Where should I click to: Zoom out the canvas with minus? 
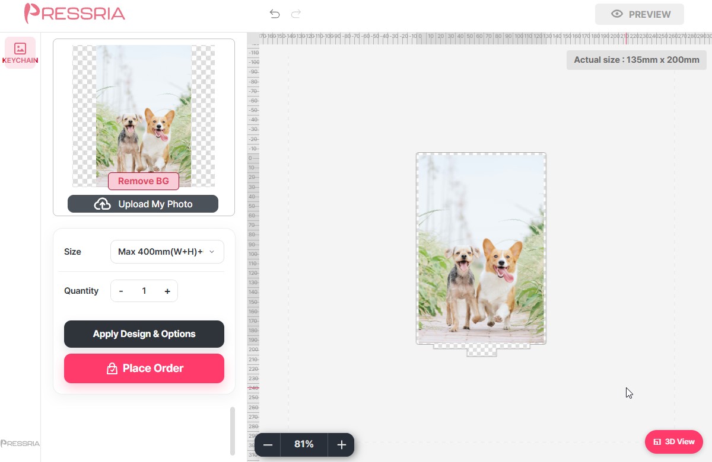pos(268,445)
